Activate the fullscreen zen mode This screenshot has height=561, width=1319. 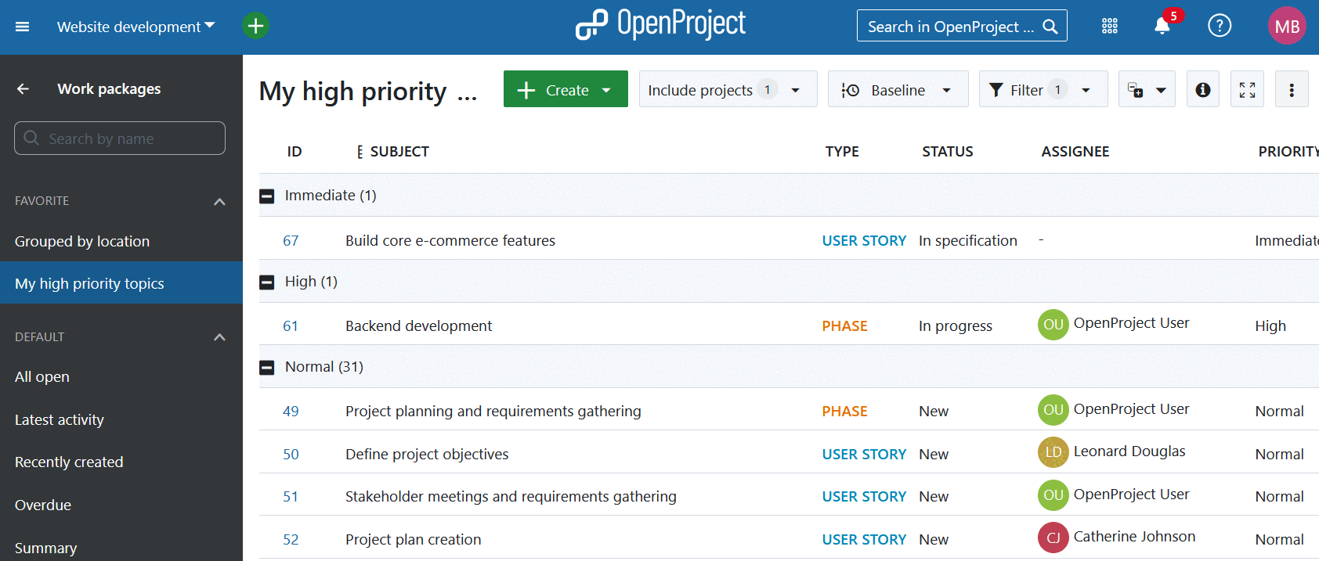[x=1247, y=90]
